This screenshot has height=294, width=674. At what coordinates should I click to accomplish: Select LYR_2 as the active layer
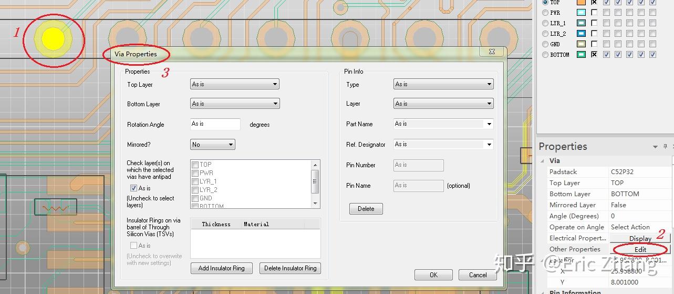[x=545, y=34]
